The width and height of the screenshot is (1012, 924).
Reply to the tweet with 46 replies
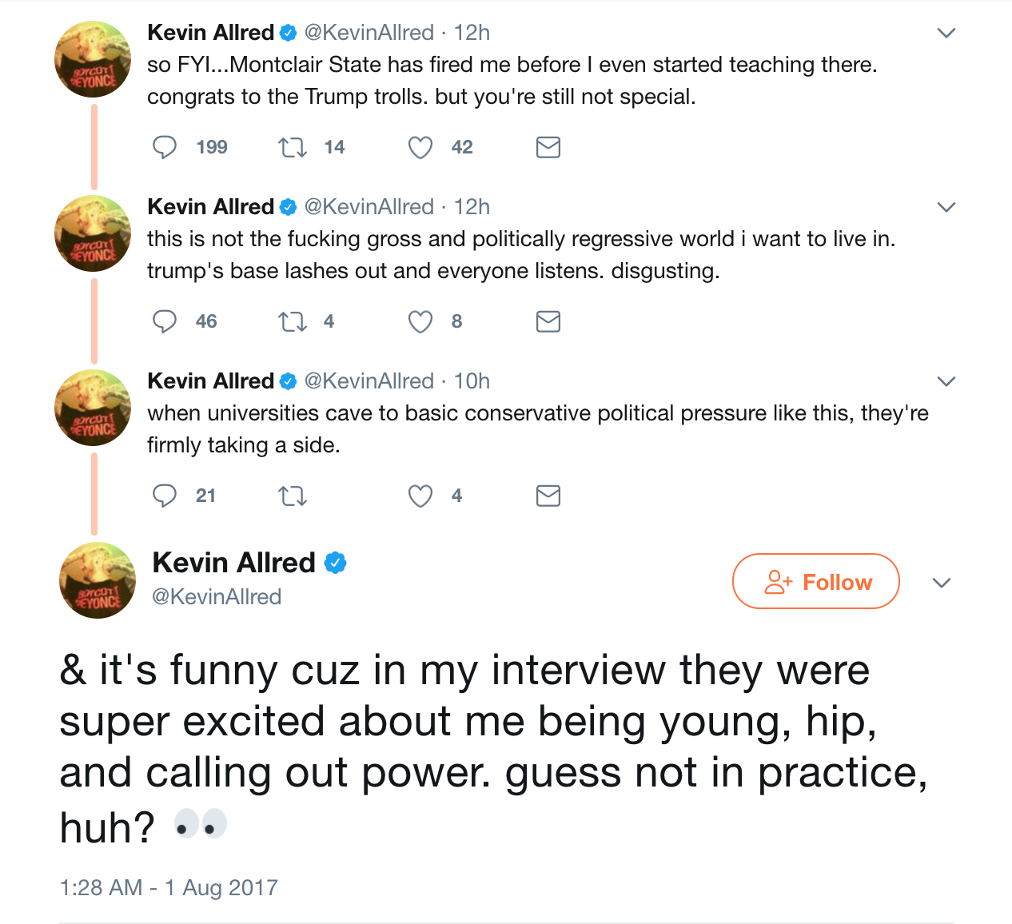(165, 321)
